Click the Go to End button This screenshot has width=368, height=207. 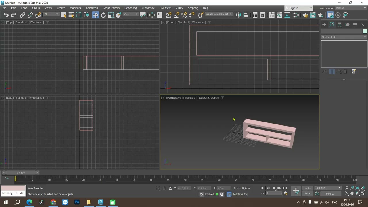pos(285,188)
